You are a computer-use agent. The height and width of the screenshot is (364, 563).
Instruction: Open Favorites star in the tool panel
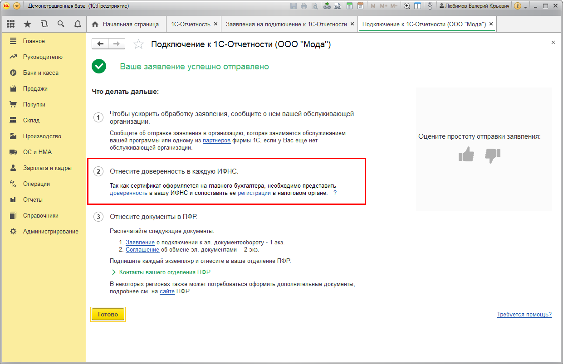point(27,24)
